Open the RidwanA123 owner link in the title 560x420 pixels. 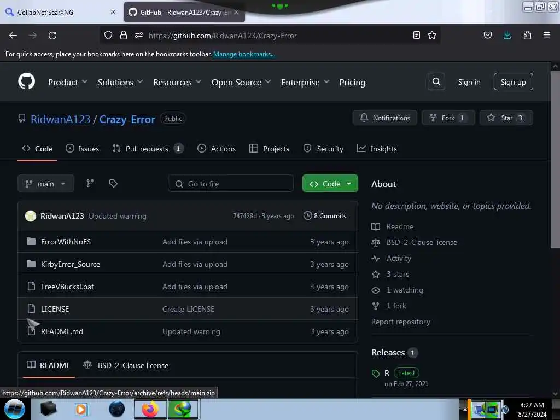[60, 119]
